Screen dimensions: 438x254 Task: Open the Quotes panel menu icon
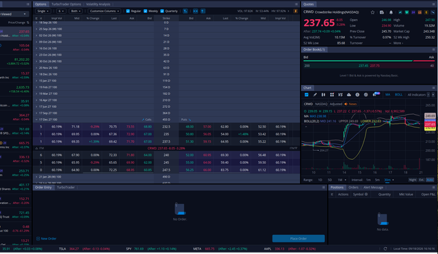433,4
